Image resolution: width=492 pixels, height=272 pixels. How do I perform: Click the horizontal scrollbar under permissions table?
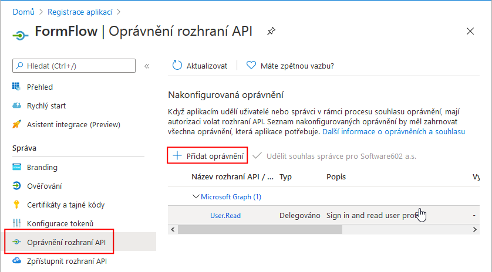click(x=294, y=229)
